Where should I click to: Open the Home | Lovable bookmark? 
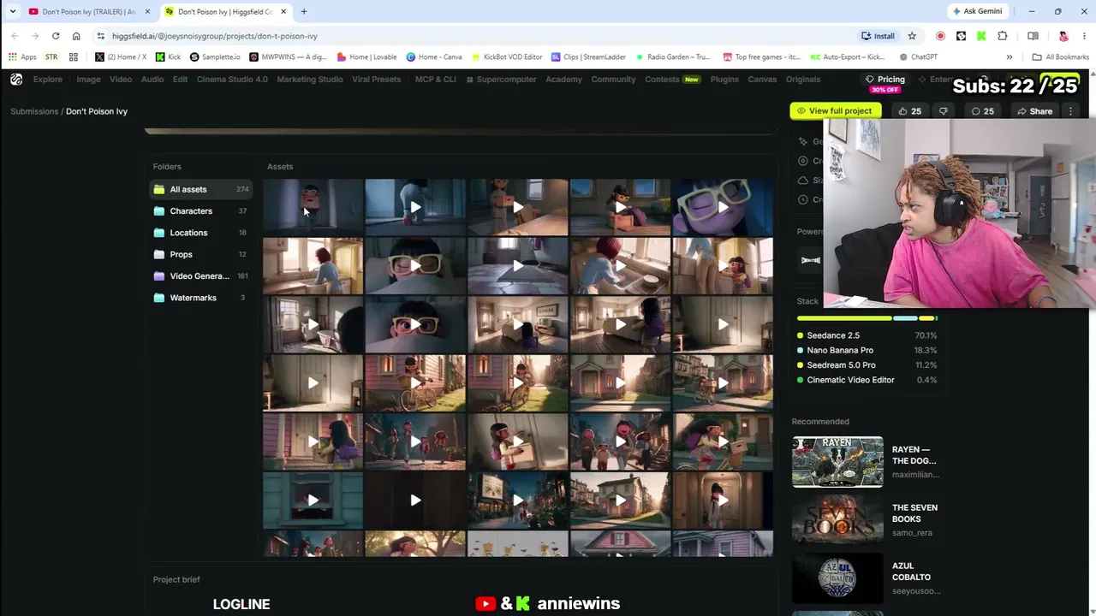pos(366,57)
